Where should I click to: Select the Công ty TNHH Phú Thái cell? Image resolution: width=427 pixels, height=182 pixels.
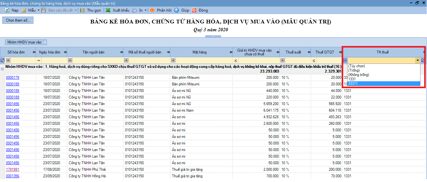point(95,169)
